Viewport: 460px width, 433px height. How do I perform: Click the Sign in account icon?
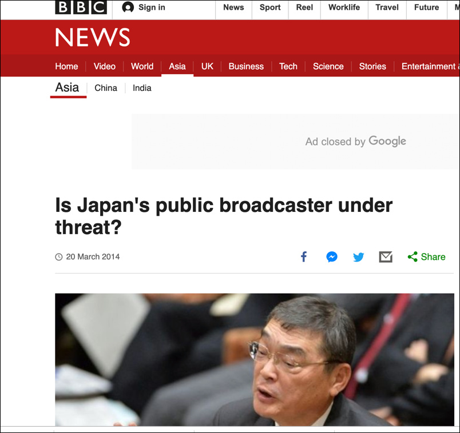coord(128,7)
